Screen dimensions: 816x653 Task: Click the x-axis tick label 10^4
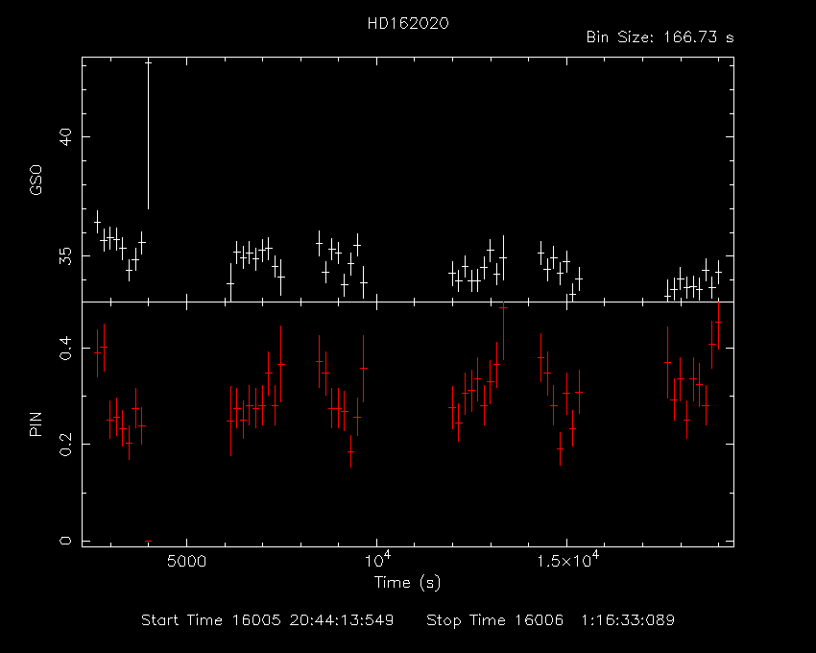point(377,560)
